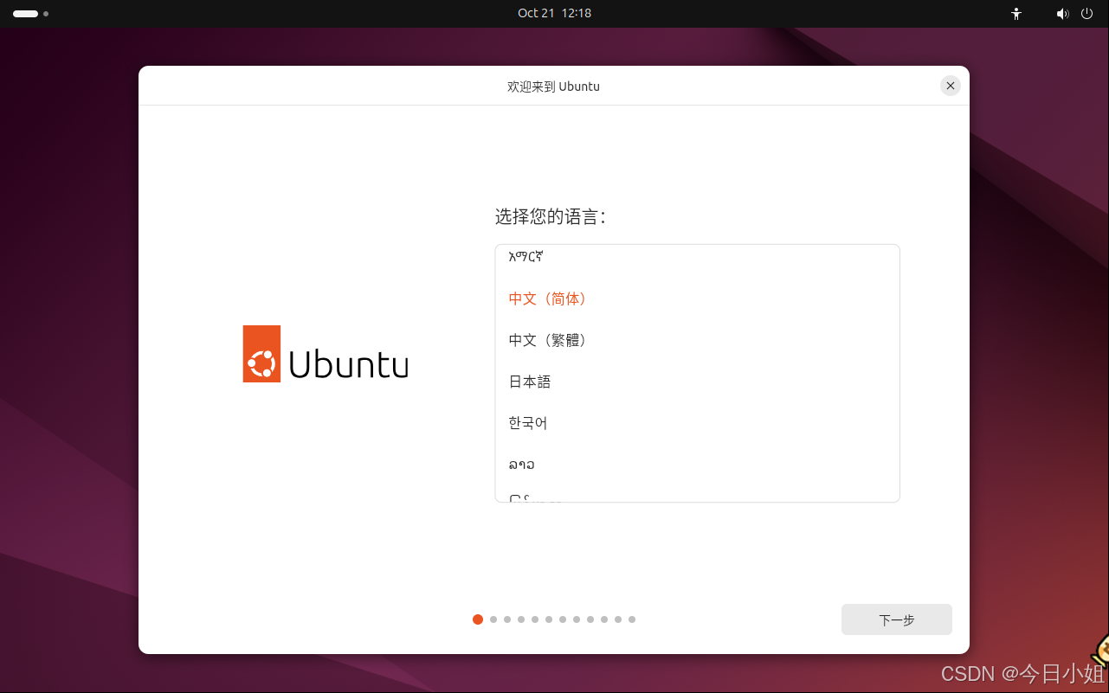Viewport: 1109px width, 693px height.
Task: Click the first page indicator dot
Action: coord(477,619)
